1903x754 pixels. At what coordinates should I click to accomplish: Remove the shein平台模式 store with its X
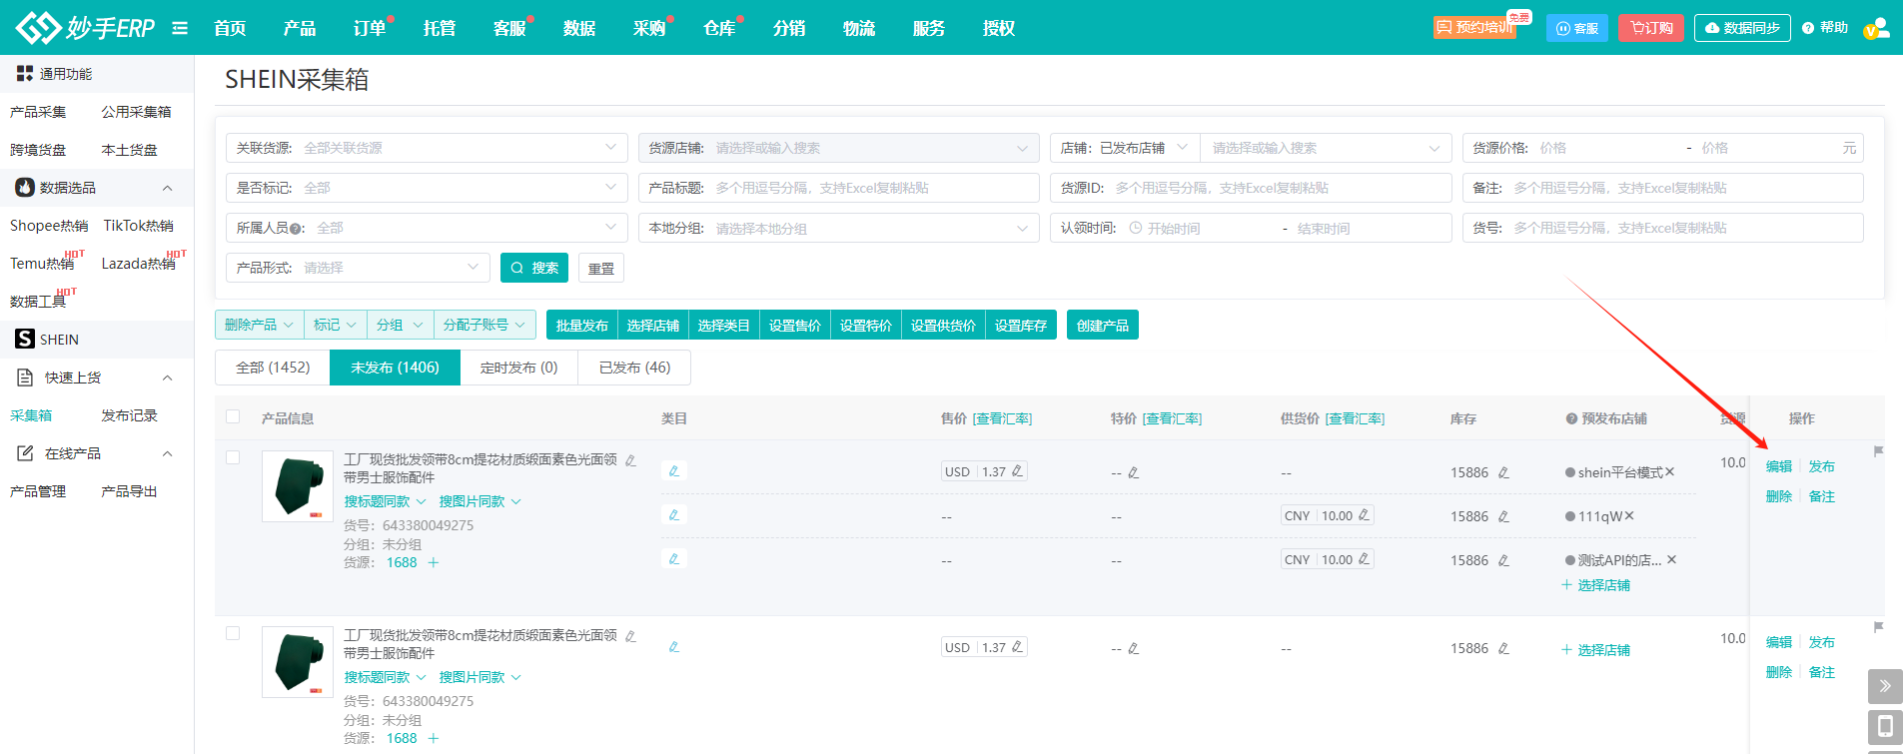coord(1670,472)
